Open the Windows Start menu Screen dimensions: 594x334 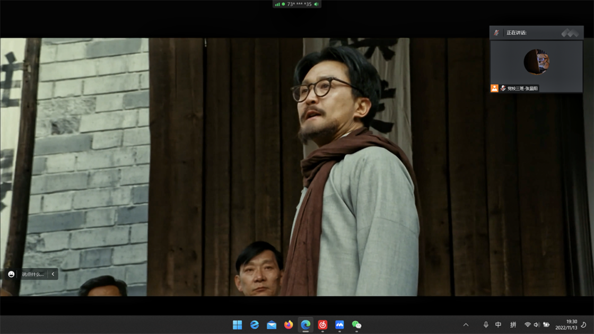[x=238, y=325]
